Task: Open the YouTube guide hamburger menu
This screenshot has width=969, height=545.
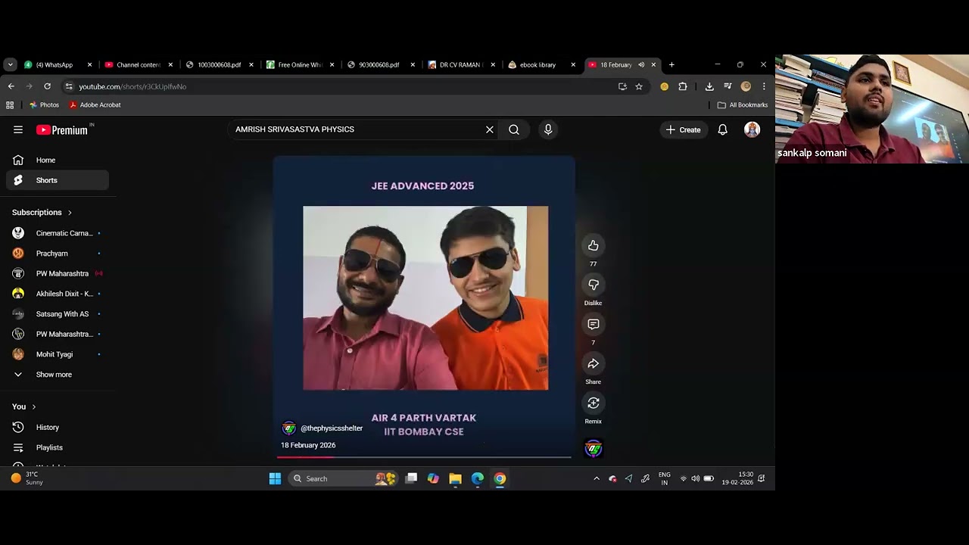Action: click(18, 129)
